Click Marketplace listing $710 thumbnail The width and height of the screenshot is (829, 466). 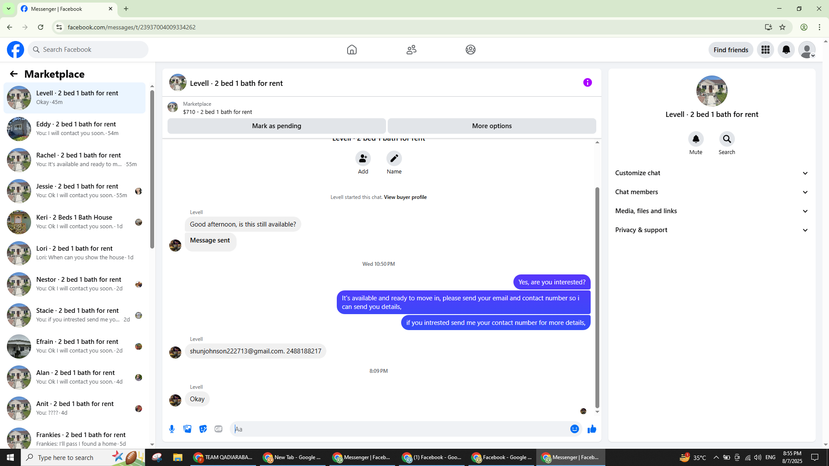(x=173, y=107)
